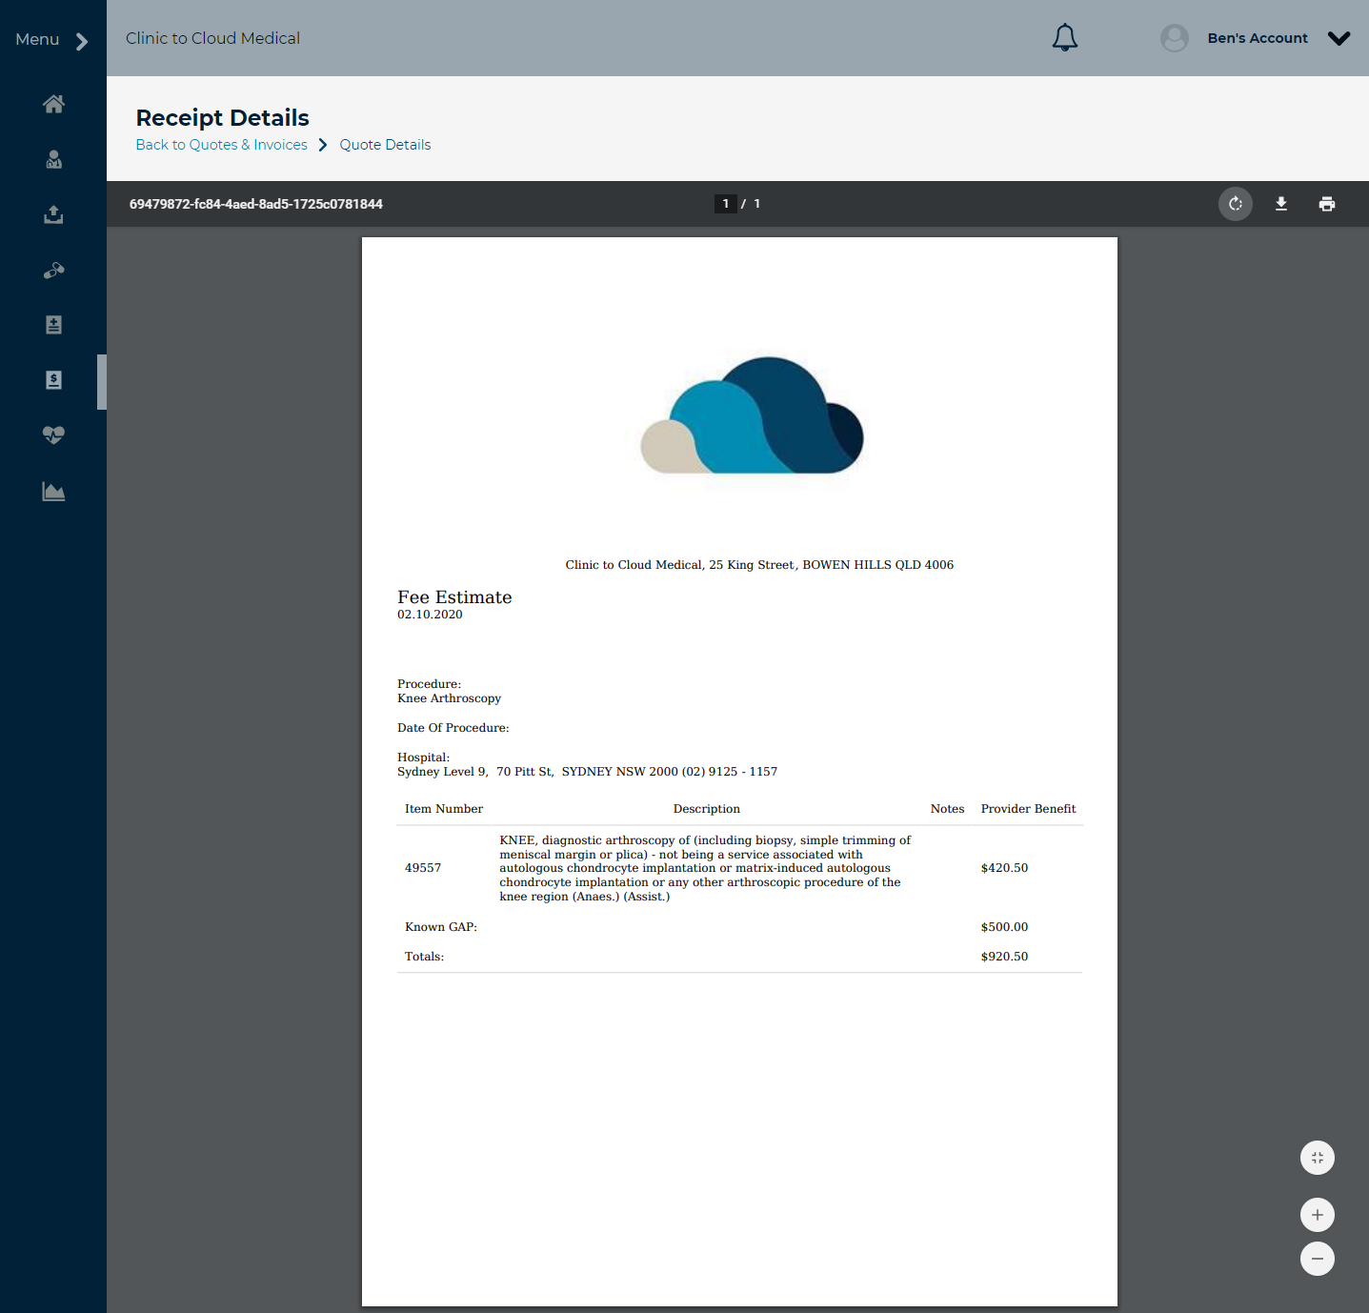Open notifications bell
Screen dimensions: 1369x1313
[x=1065, y=38]
